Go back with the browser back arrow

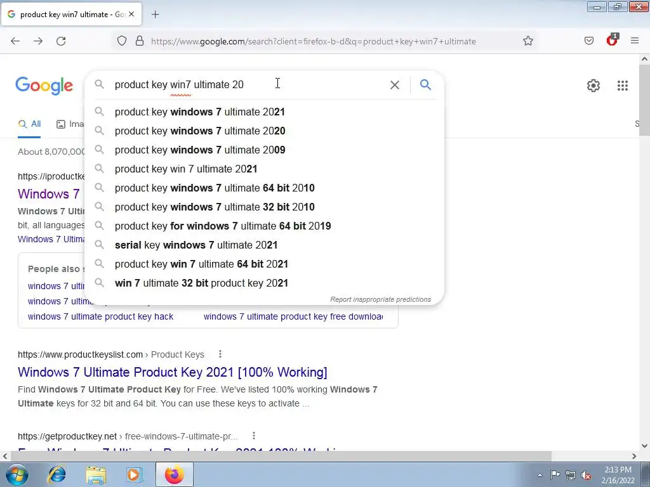coord(15,41)
